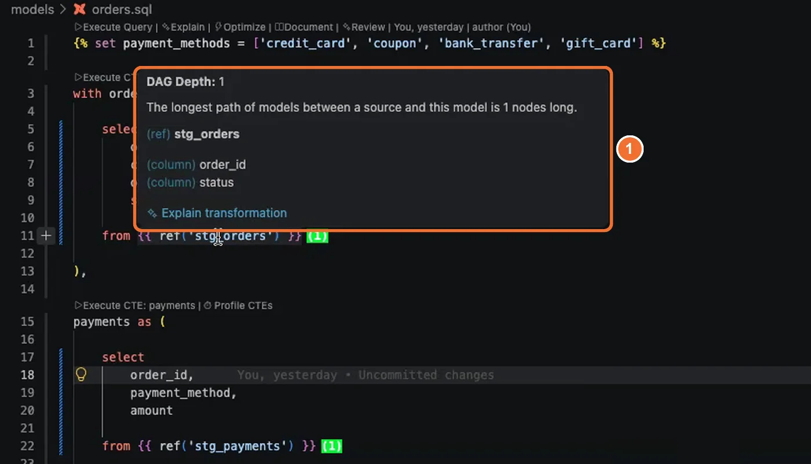The width and height of the screenshot is (811, 464).
Task: Click the green (1) badge after ref('stg_orders')
Action: point(317,235)
